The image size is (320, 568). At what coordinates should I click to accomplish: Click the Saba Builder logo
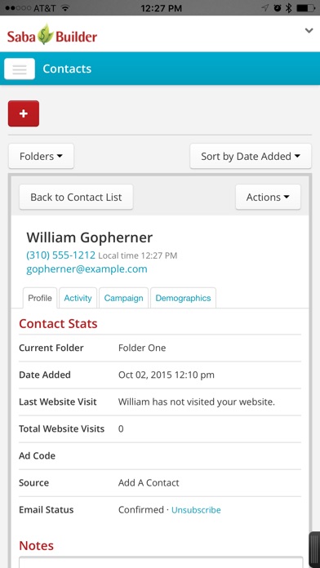click(52, 35)
